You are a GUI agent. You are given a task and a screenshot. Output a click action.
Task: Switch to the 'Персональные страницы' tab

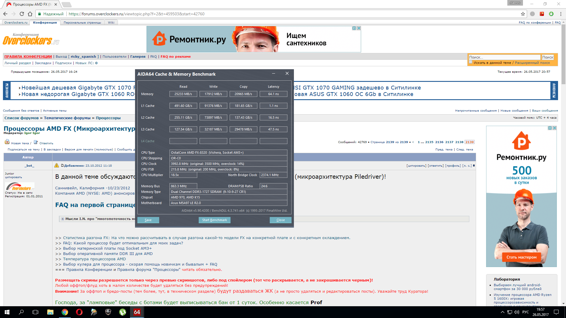point(82,22)
